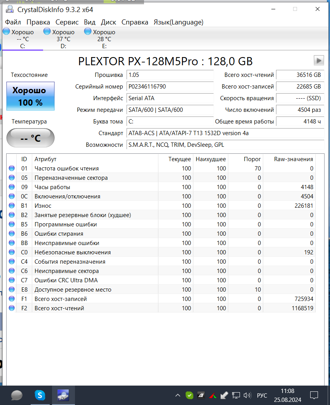Click the volume letter field C:
Image resolution: width=330 pixels, height=405 pixels.
tap(170, 122)
